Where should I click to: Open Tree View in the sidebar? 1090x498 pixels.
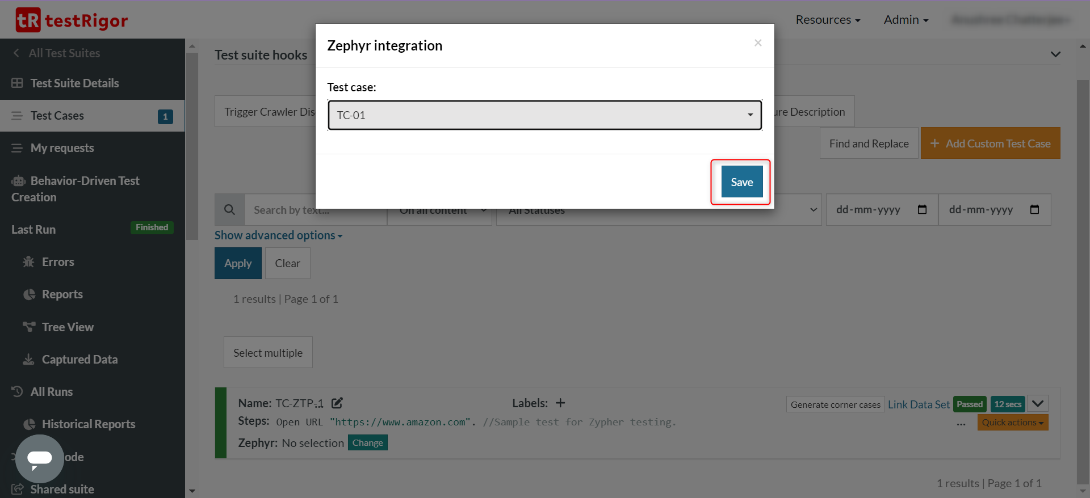68,327
